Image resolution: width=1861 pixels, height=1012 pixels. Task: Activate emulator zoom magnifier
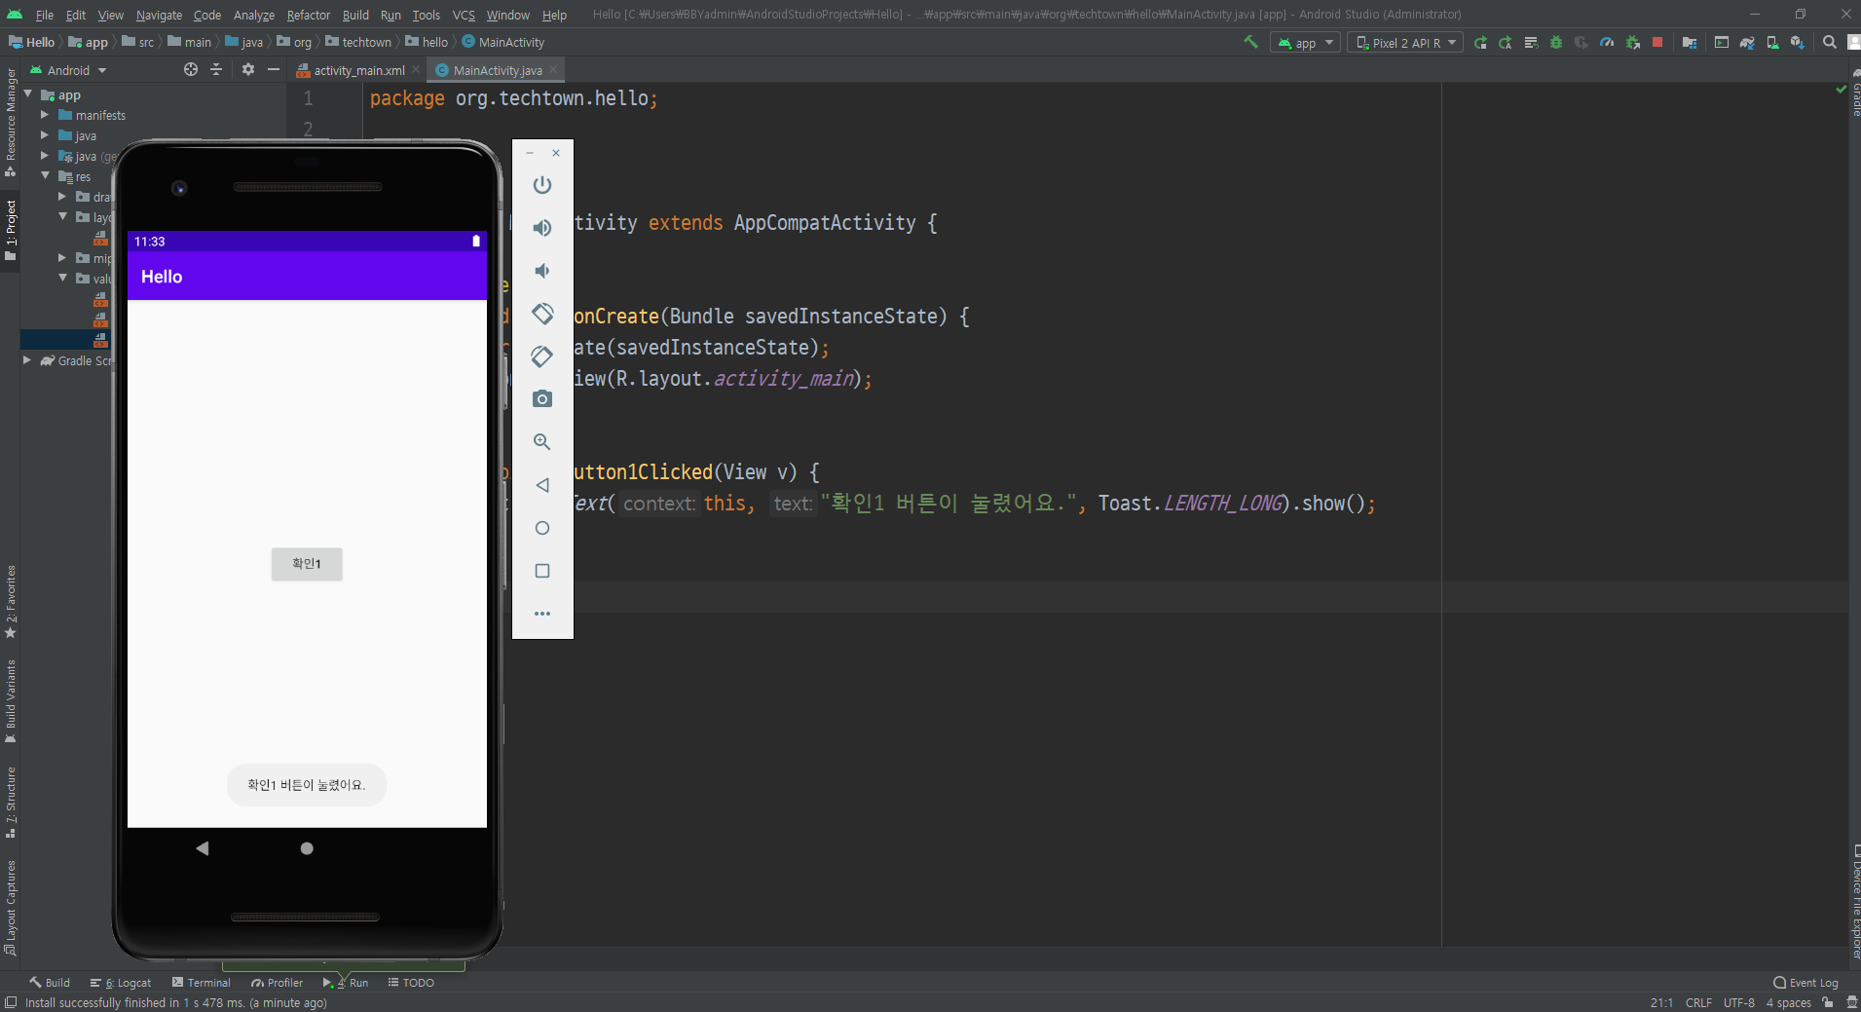(x=542, y=442)
